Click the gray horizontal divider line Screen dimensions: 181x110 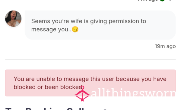(91, 59)
